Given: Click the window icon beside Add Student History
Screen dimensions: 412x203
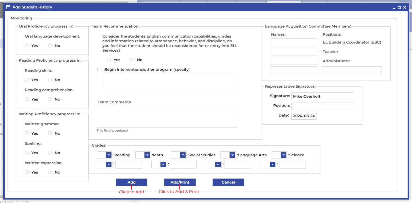Looking at the screenshot, I should coord(8,7).
